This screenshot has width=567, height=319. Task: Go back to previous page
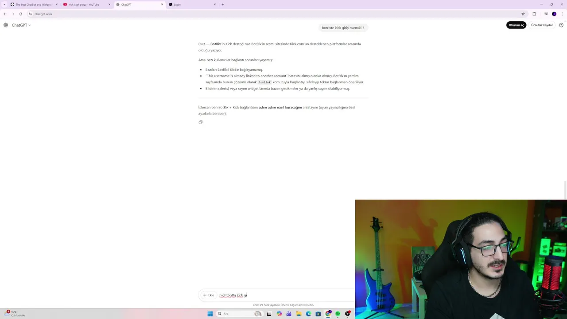tap(5, 14)
